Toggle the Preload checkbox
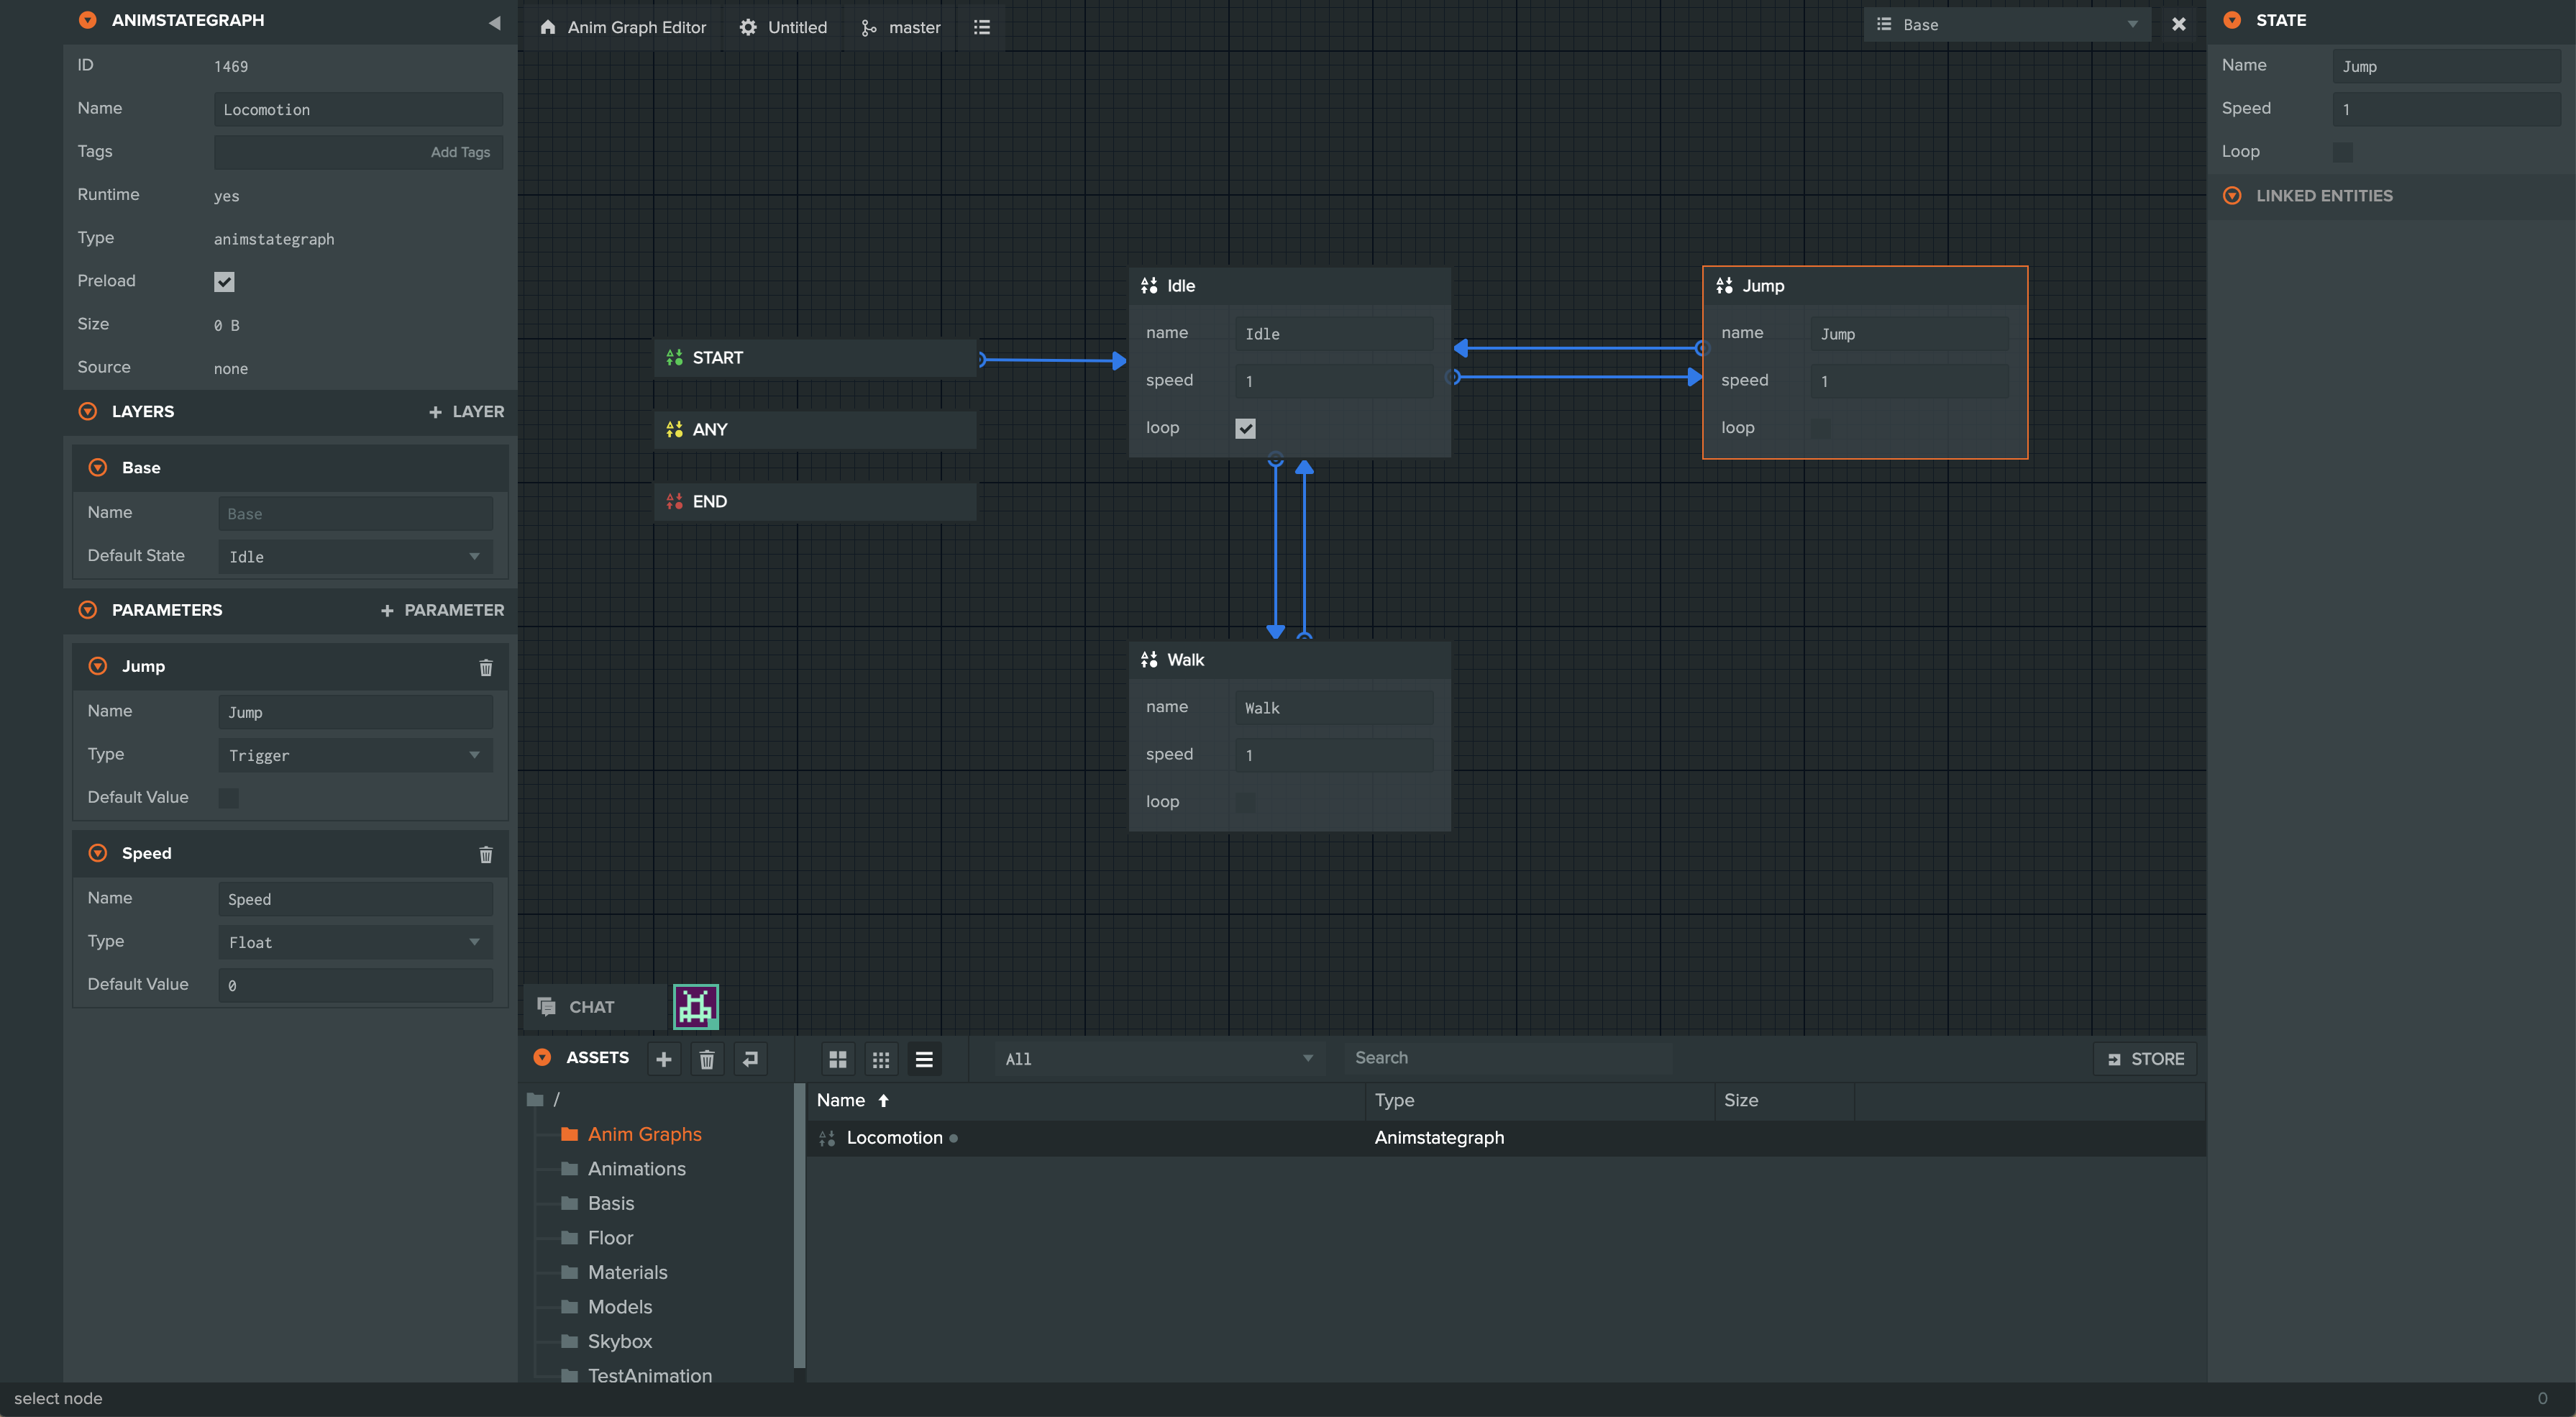2576x1417 pixels. 224,281
